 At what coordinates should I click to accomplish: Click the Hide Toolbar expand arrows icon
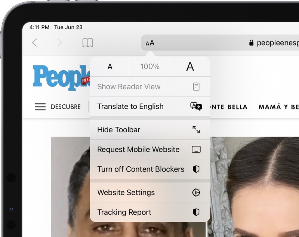pyautogui.click(x=196, y=130)
